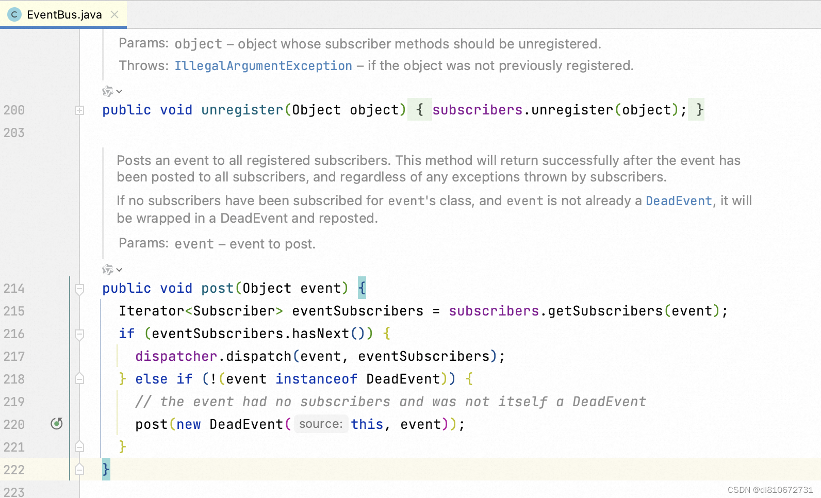Click the 'source:' parameter hint at line 220
Screen dimensions: 821x498
coord(321,424)
